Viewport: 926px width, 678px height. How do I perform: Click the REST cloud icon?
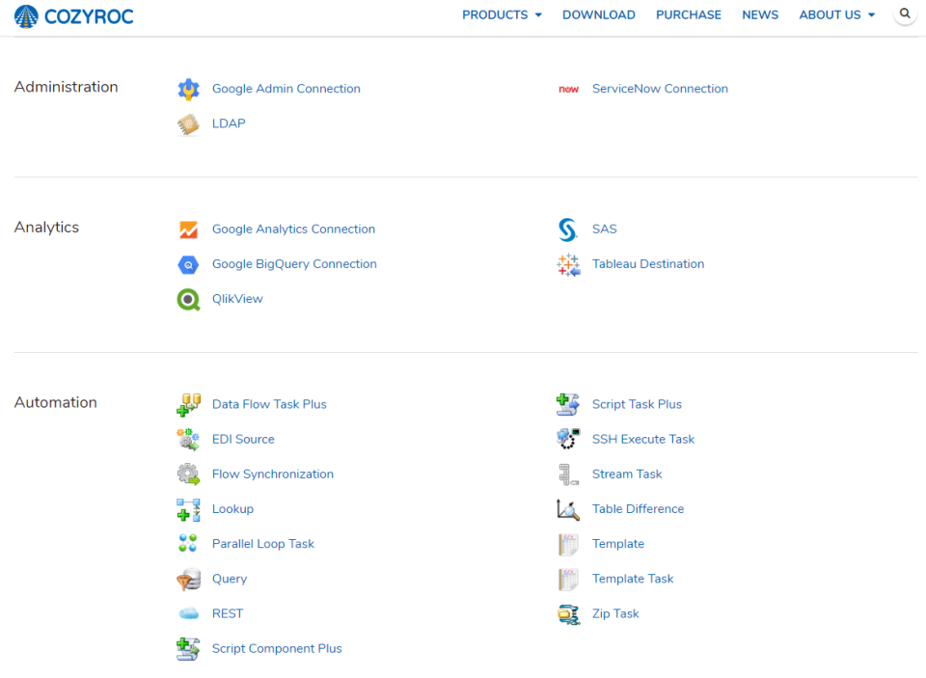pyautogui.click(x=189, y=613)
